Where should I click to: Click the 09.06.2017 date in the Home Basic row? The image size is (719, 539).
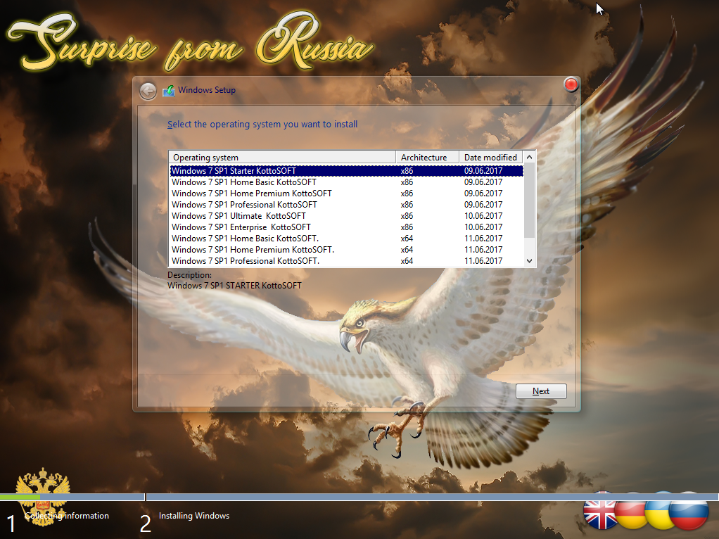click(x=483, y=182)
